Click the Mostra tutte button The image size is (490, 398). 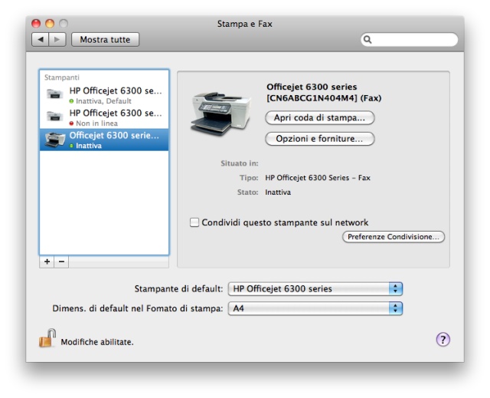pos(105,39)
